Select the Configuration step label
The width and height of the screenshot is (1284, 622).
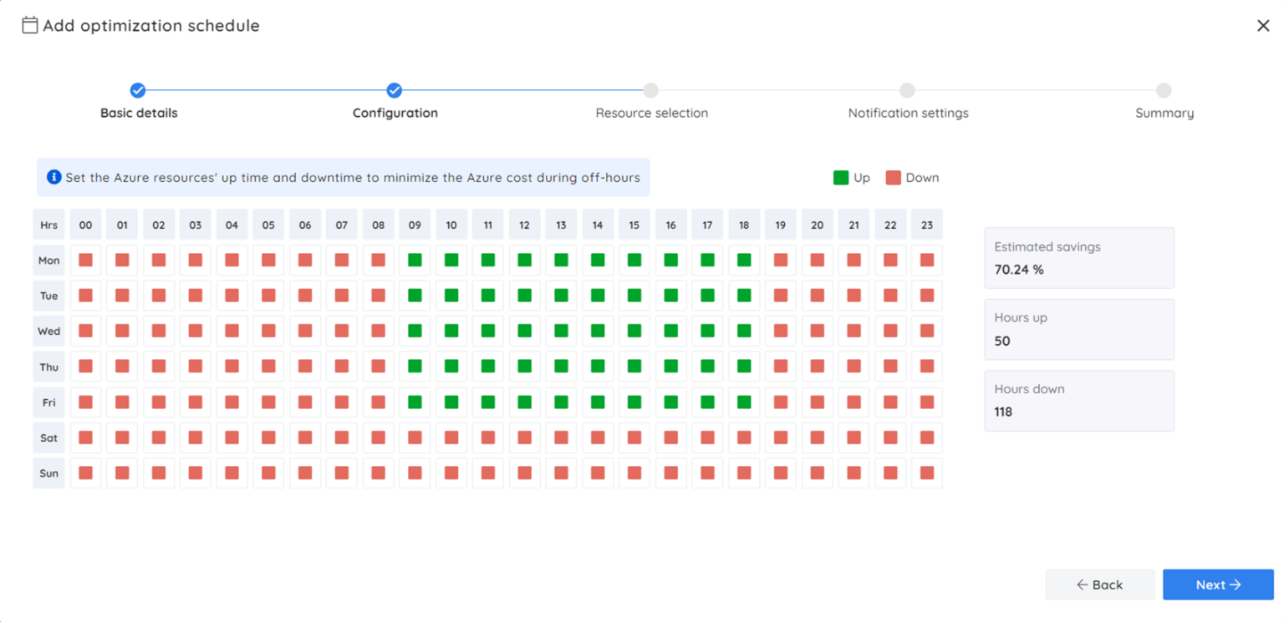point(395,113)
